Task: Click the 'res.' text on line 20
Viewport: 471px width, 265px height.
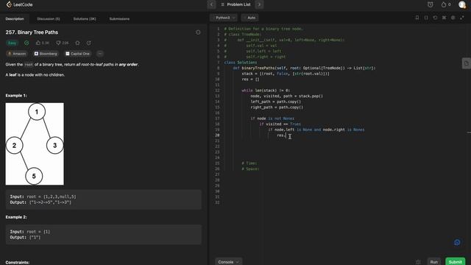Action: point(281,135)
